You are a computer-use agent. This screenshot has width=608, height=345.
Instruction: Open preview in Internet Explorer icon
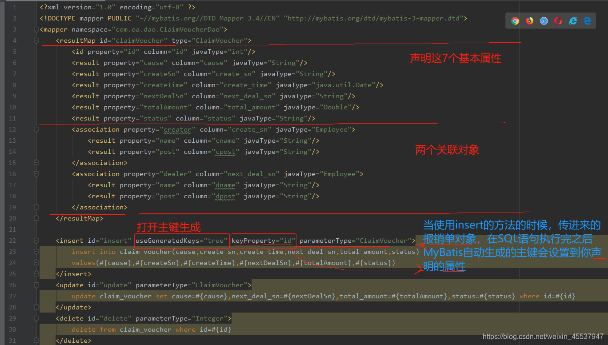[573, 21]
